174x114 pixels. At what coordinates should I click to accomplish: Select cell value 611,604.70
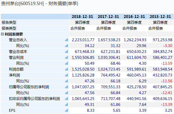[x=137, y=57]
